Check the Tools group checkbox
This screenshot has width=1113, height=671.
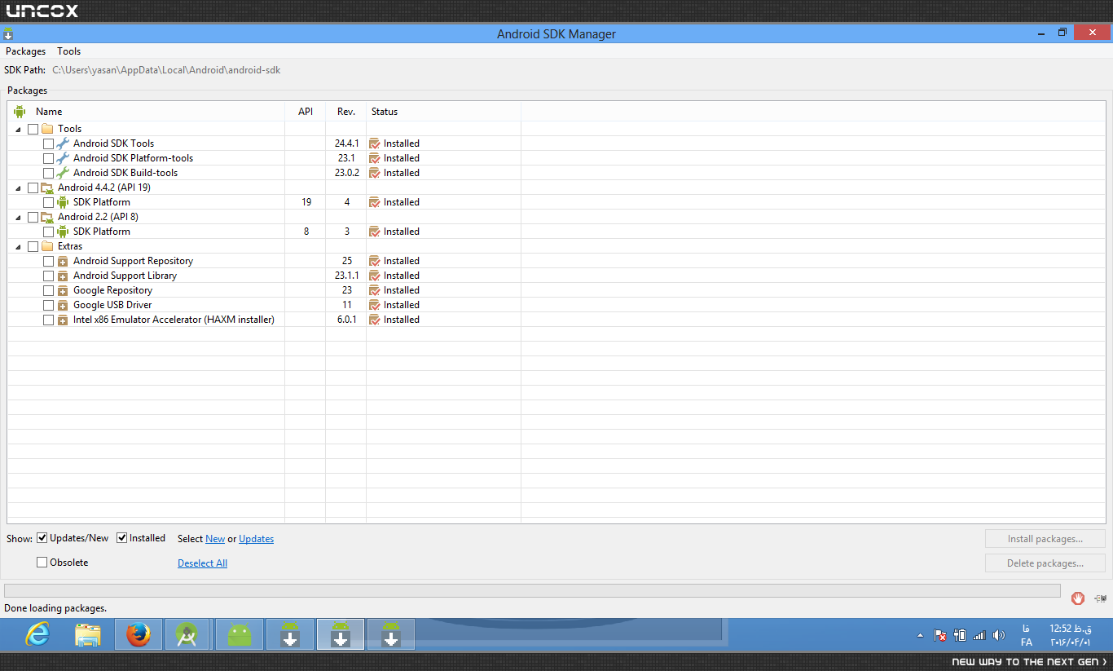[x=33, y=129]
